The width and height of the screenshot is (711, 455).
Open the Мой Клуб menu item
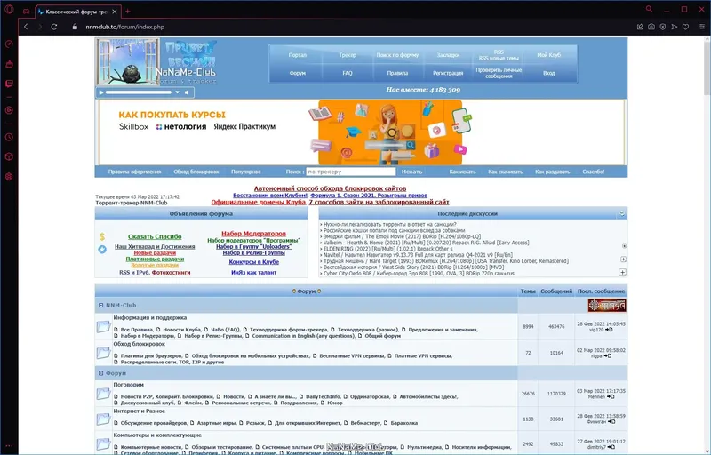click(x=548, y=55)
